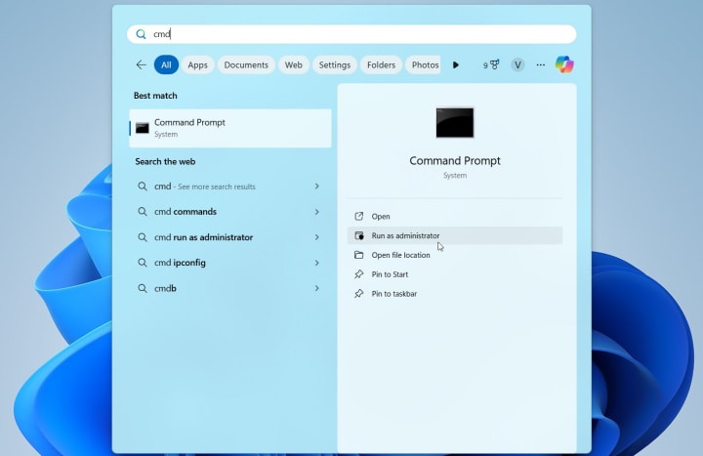This screenshot has height=456, width=703.
Task: Switch to the Folders filter tab
Action: 381,65
